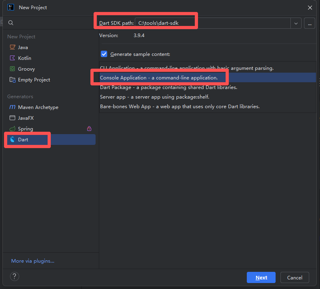
Task: Select Bare-bones Web App template
Action: pyautogui.click(x=208, y=106)
